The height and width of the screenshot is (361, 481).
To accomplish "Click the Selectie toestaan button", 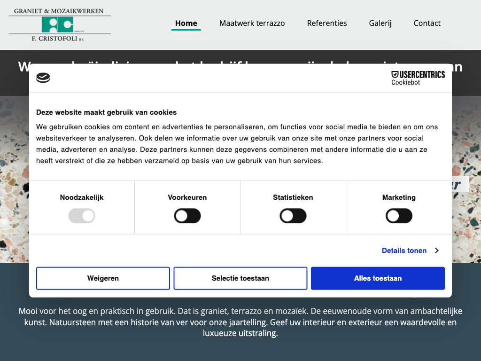I will pyautogui.click(x=240, y=278).
